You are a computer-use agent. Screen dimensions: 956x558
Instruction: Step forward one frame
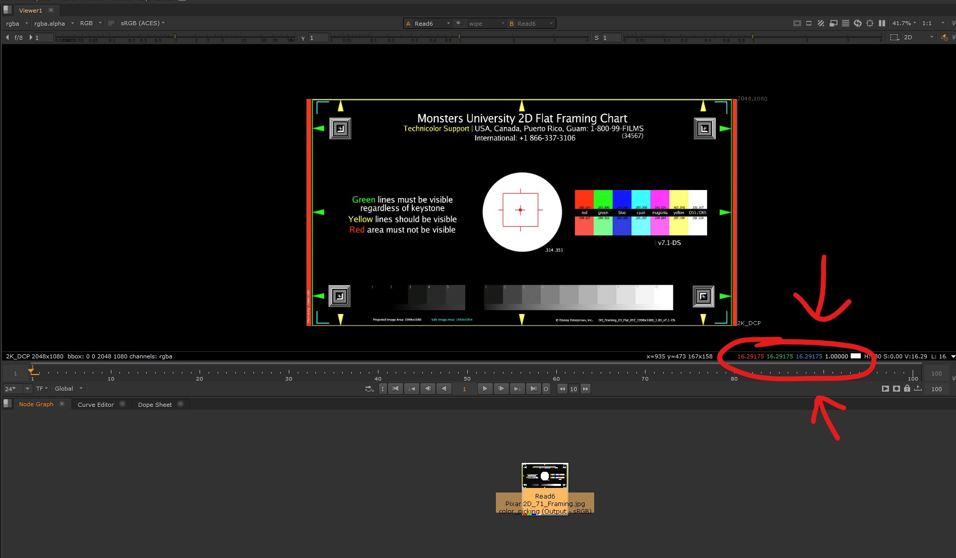tap(501, 389)
